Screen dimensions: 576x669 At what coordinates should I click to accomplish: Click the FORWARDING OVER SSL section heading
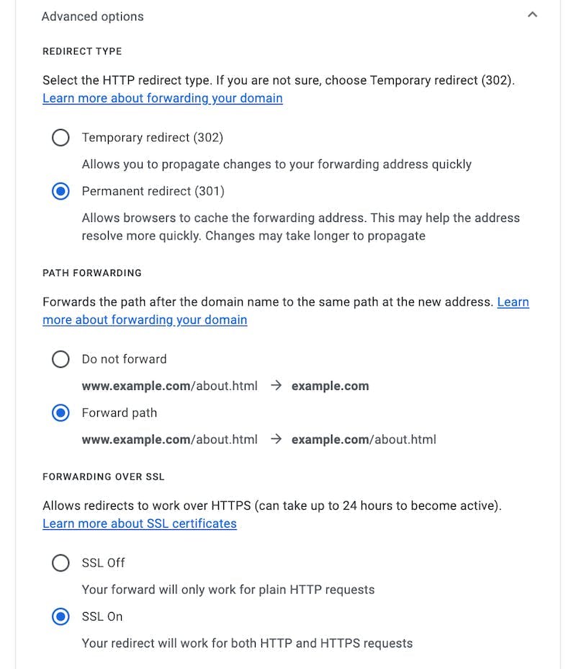tap(104, 477)
